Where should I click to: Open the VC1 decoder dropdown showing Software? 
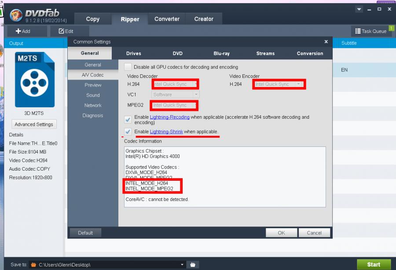(x=175, y=95)
